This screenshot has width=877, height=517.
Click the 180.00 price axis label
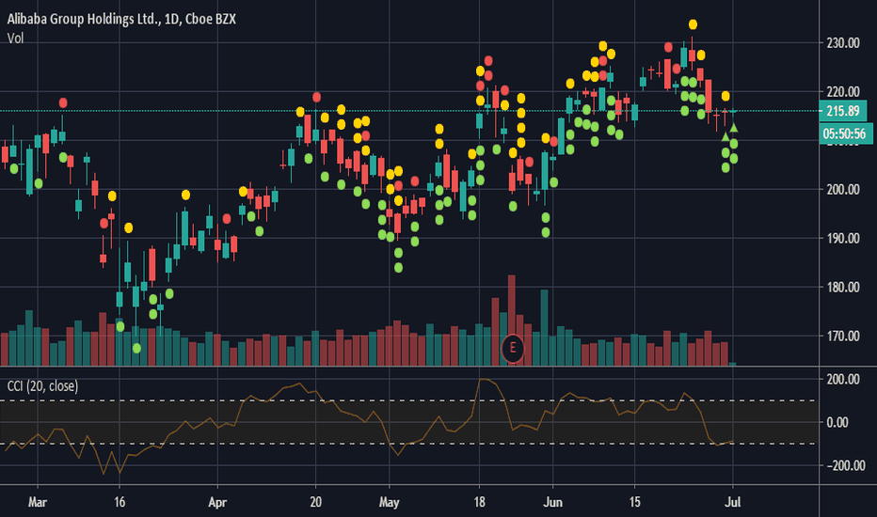coord(843,288)
